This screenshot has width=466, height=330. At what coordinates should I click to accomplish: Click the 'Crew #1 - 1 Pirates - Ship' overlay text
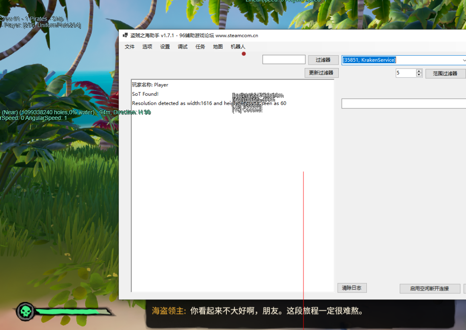click(32, 19)
